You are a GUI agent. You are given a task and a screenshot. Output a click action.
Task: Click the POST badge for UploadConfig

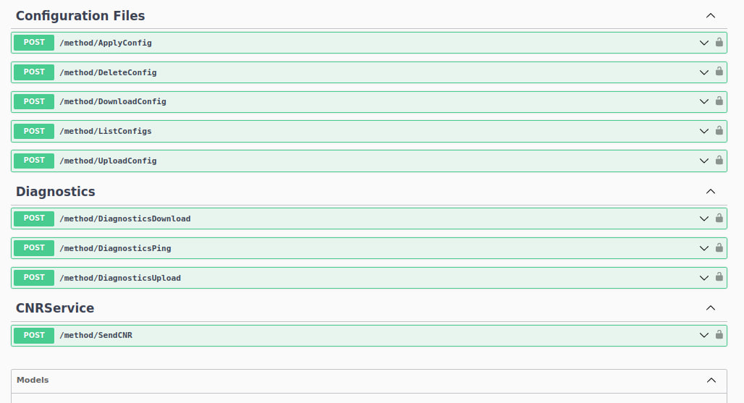[x=34, y=161]
